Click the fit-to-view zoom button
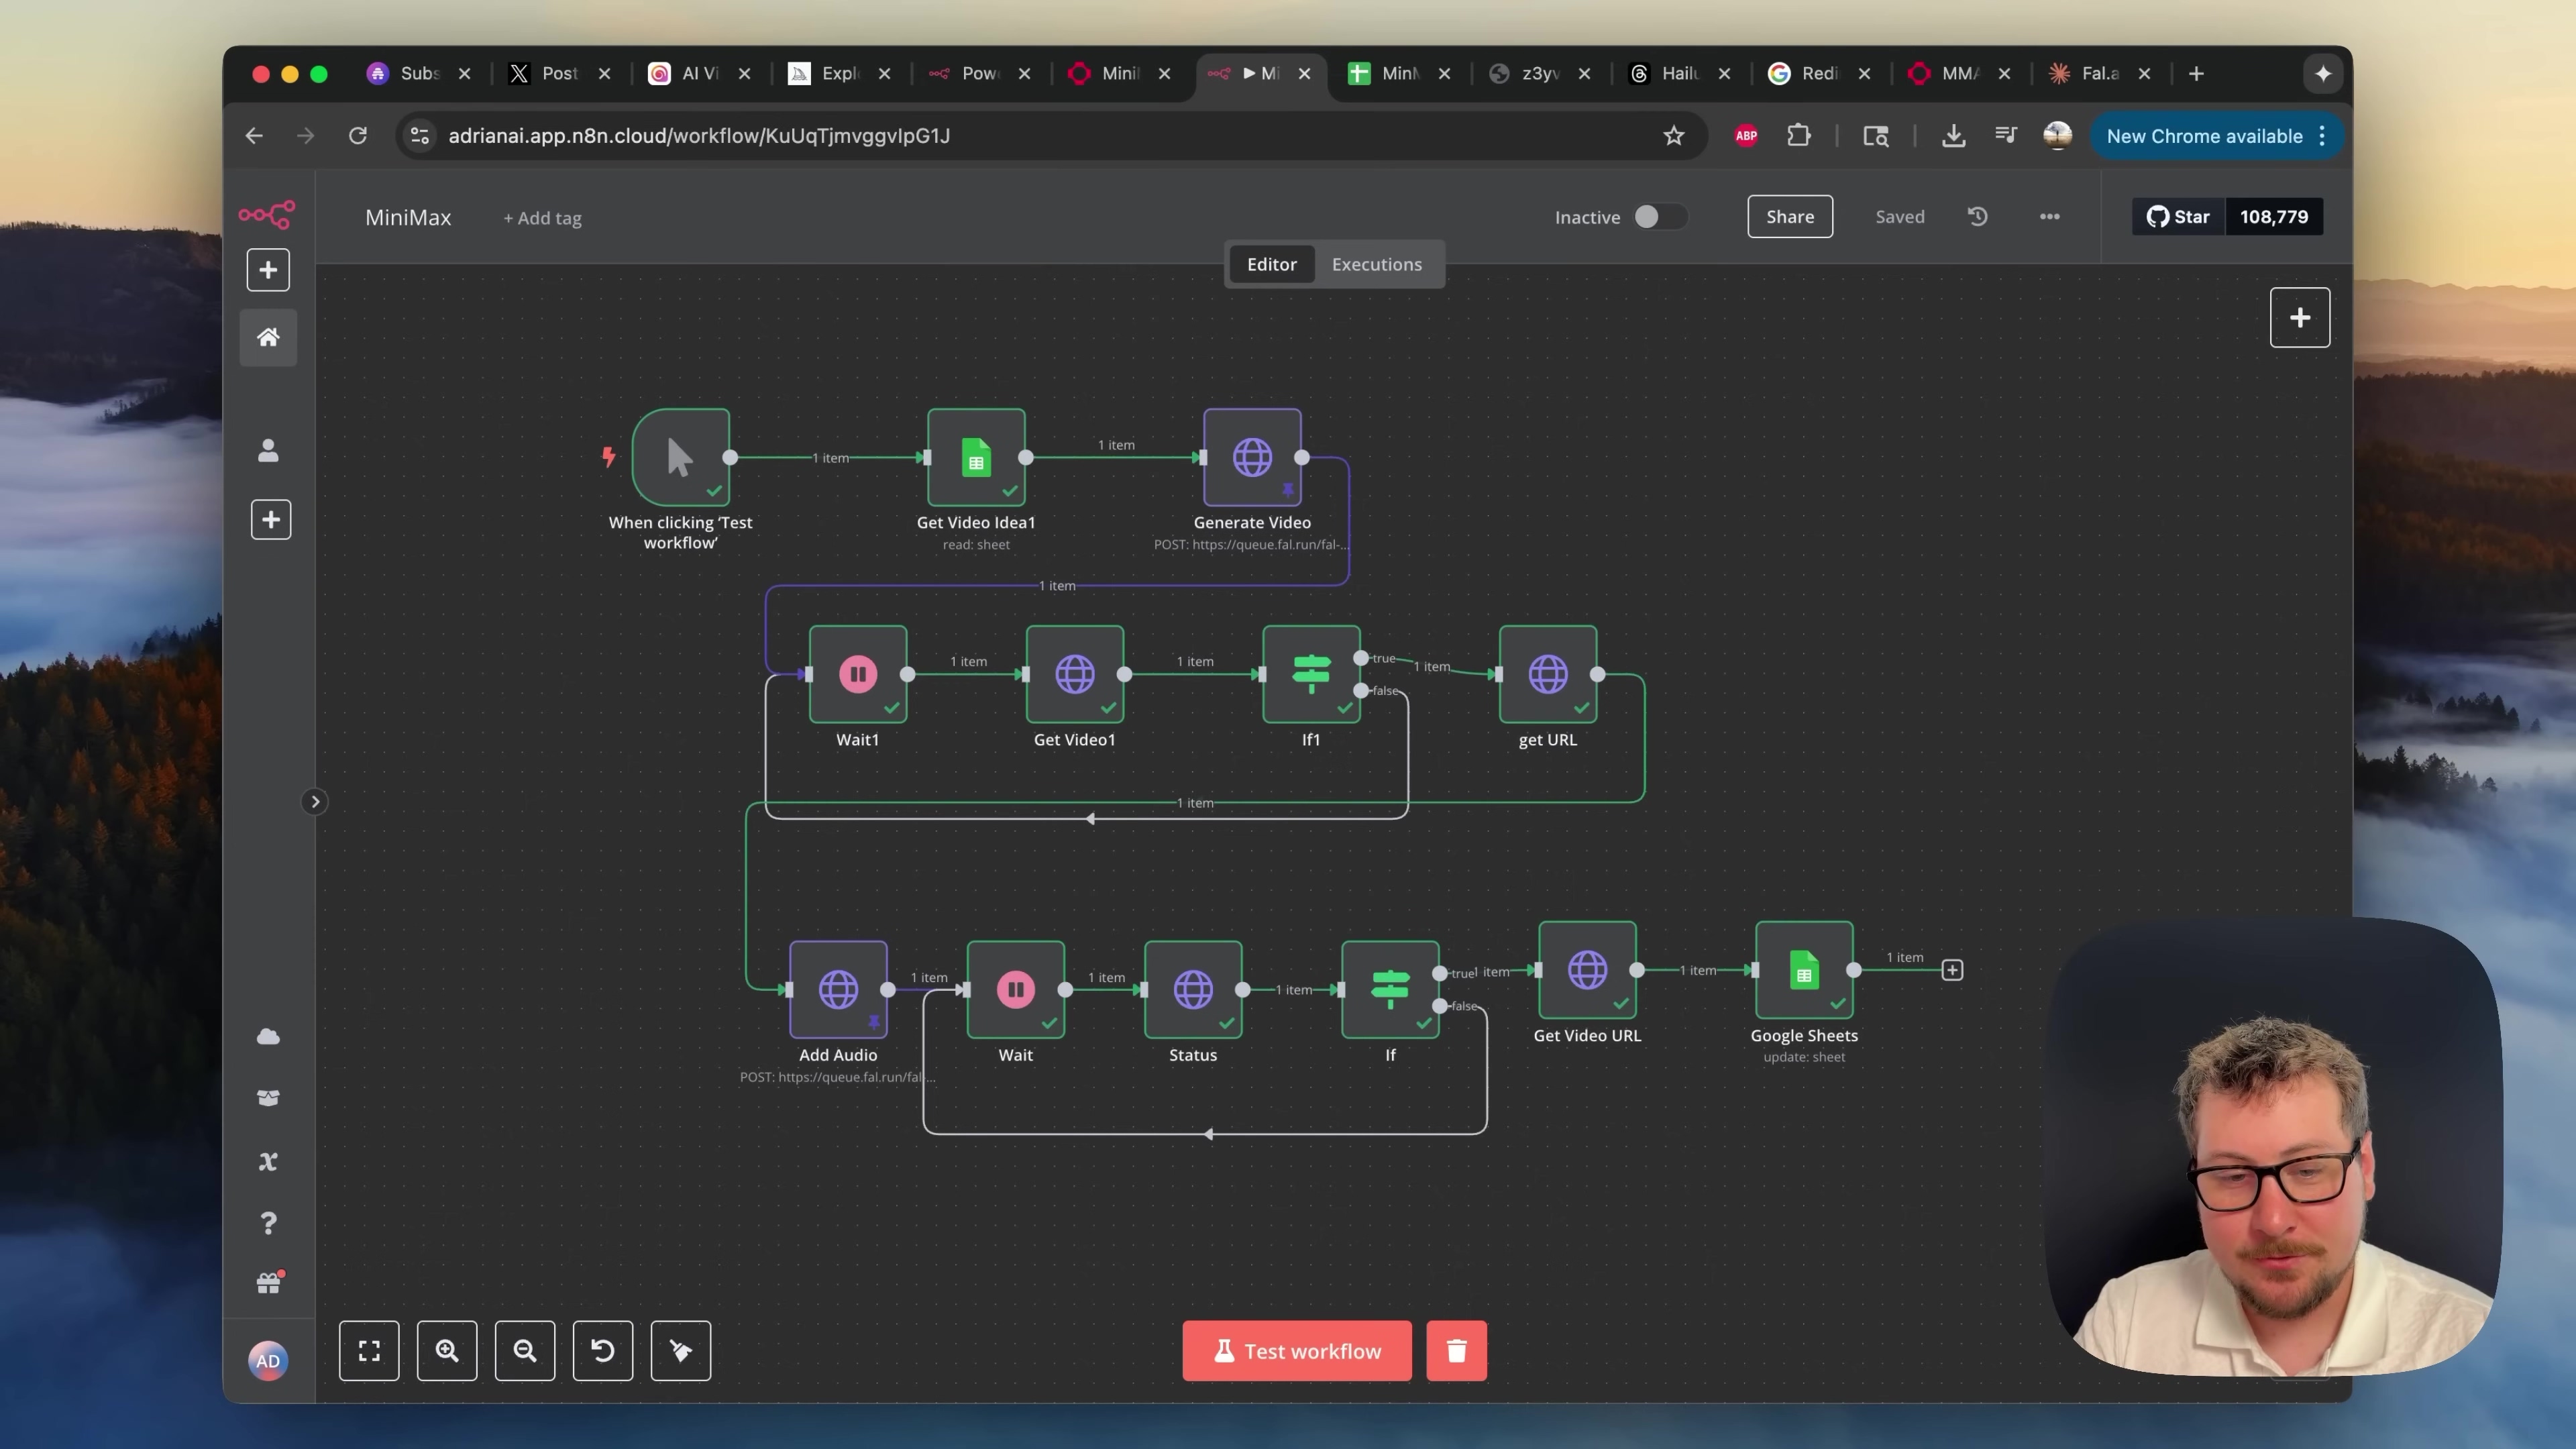This screenshot has width=2576, height=1449. pos(369,1351)
